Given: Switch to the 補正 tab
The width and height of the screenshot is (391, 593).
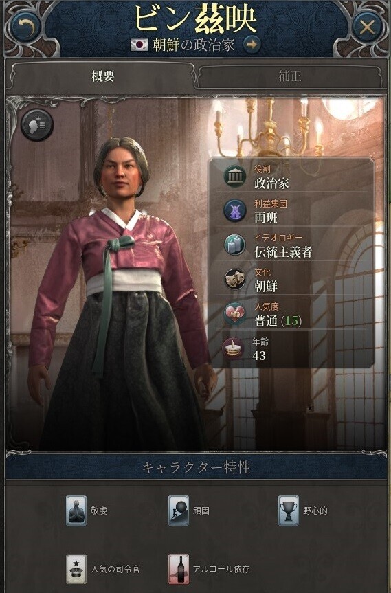Looking at the screenshot, I should (x=290, y=76).
